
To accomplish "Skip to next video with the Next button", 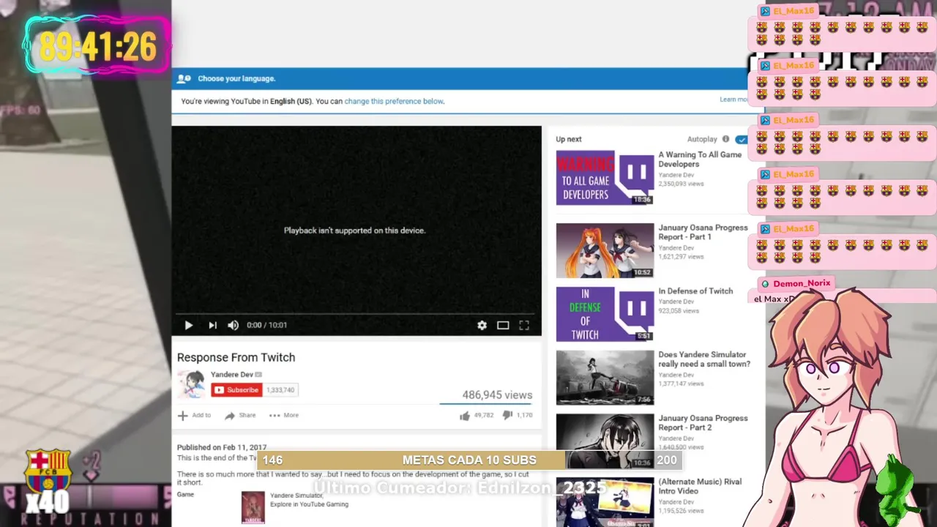I will (212, 325).
